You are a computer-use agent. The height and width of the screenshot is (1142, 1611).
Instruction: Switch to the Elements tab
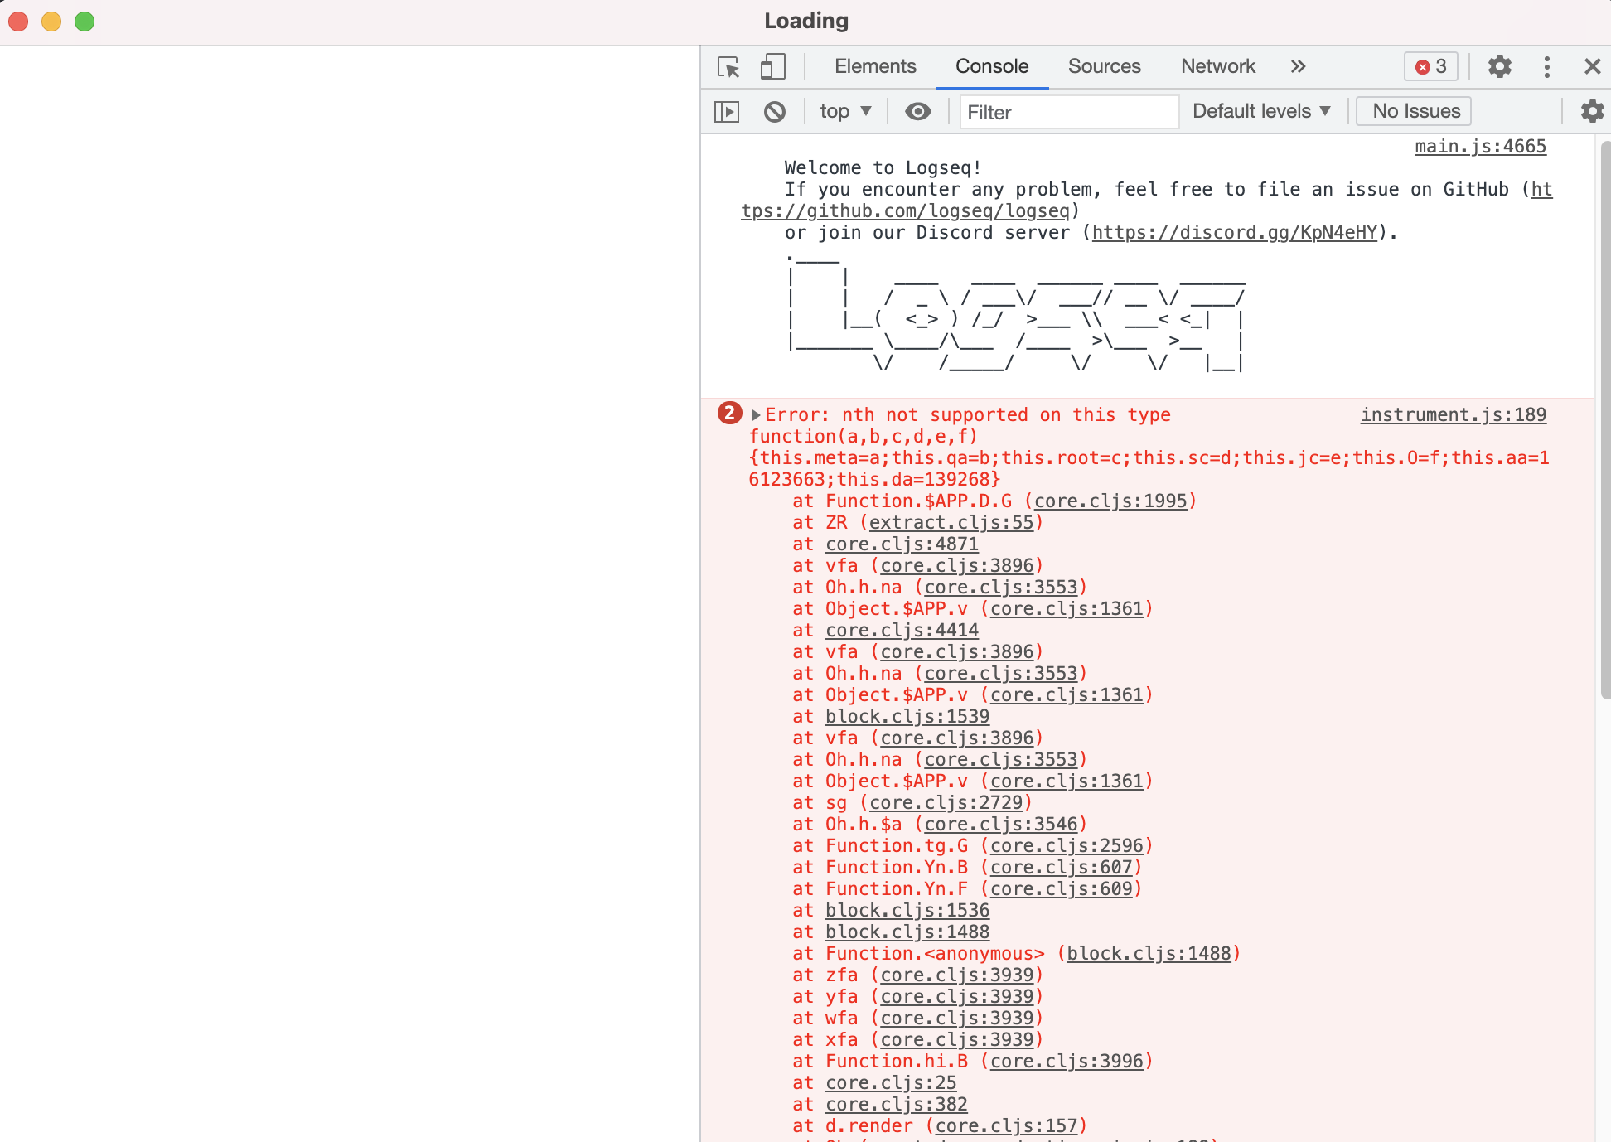[875, 66]
